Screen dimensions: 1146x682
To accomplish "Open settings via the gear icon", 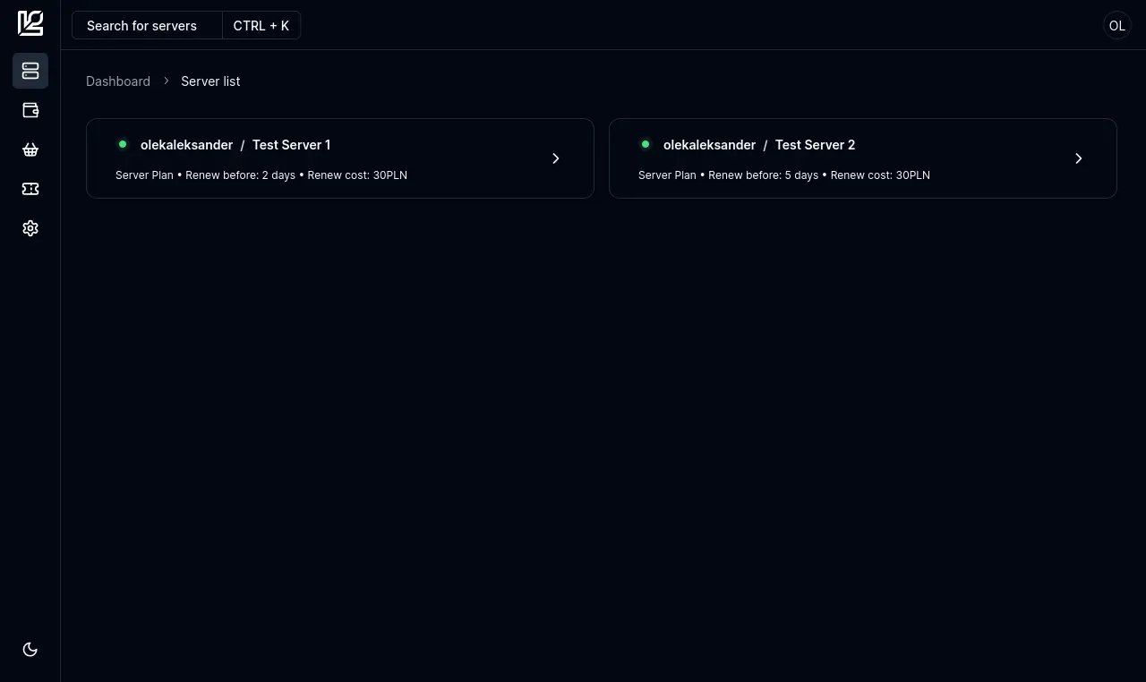I will [x=30, y=228].
